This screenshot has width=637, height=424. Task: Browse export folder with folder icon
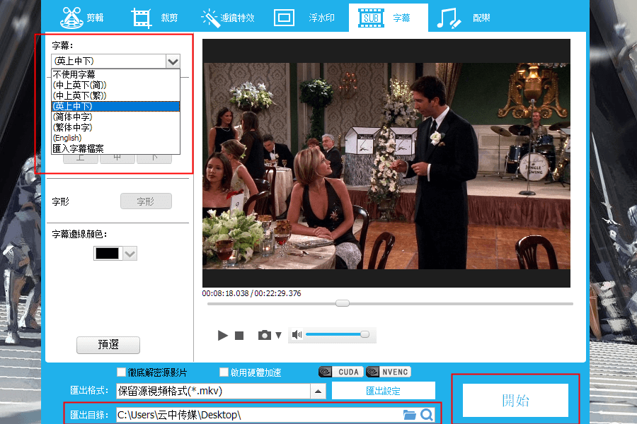(410, 415)
